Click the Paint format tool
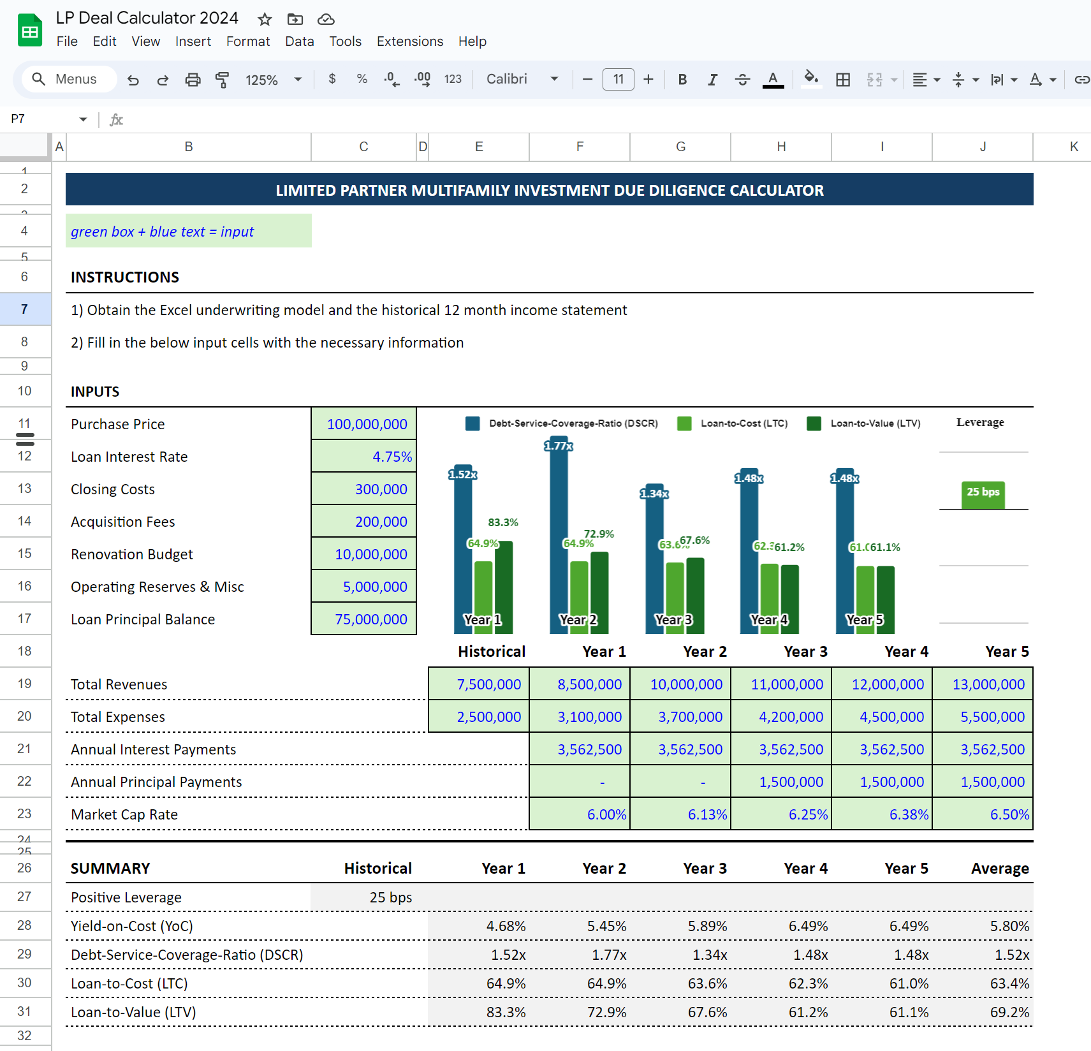Screen dimensions: 1091x1051 point(223,79)
